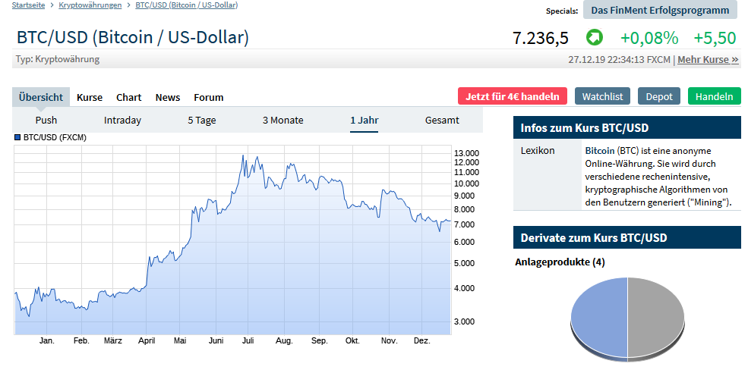Add to Watchlist button
748x370 pixels.
tap(602, 96)
